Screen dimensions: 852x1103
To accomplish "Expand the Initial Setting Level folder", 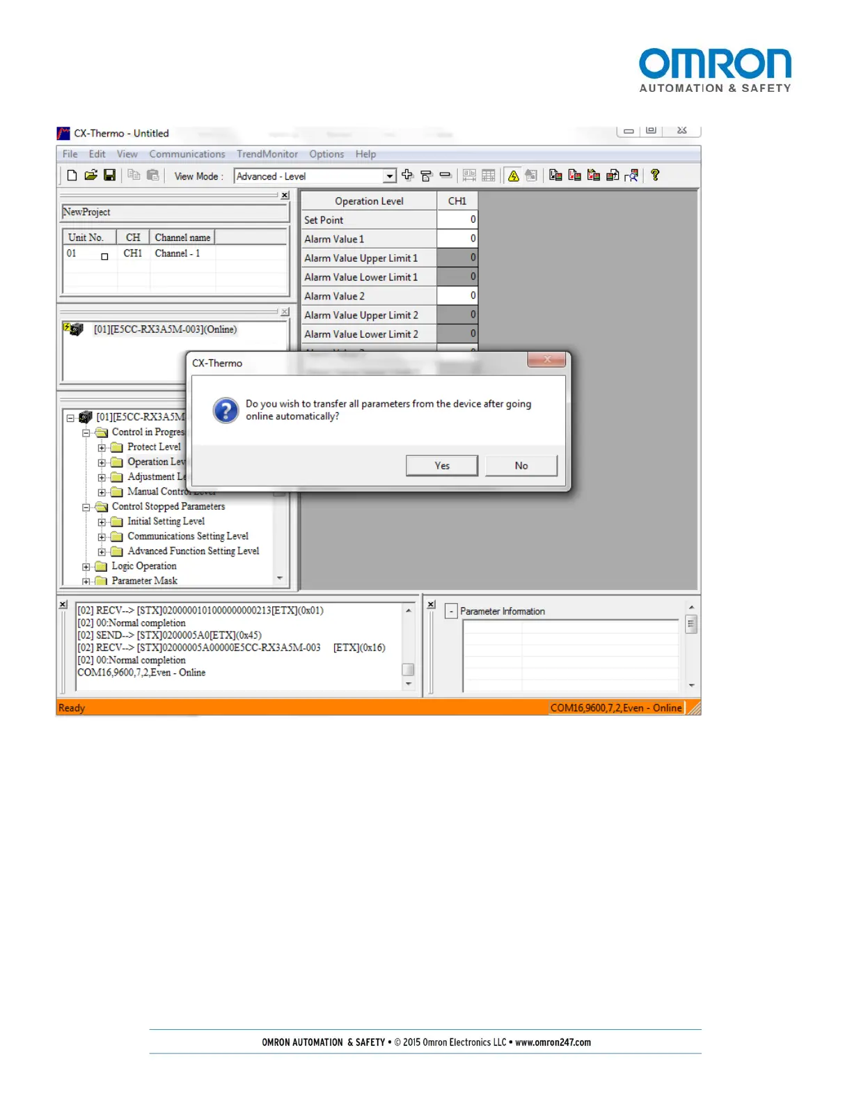I will (102, 522).
